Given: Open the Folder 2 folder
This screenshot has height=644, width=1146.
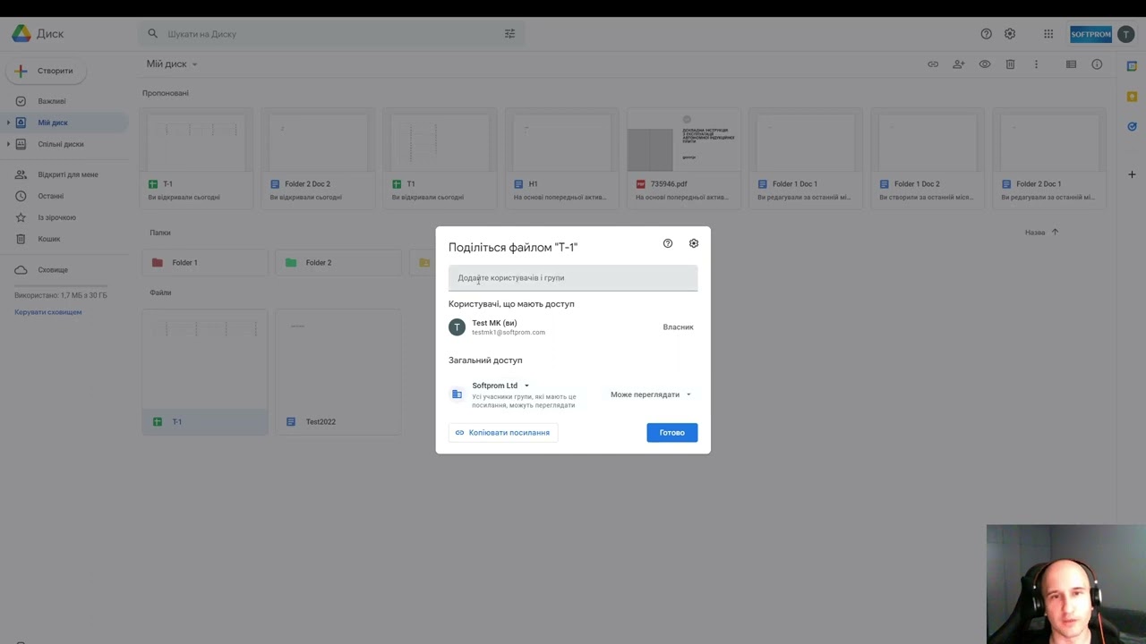Looking at the screenshot, I should coord(338,263).
